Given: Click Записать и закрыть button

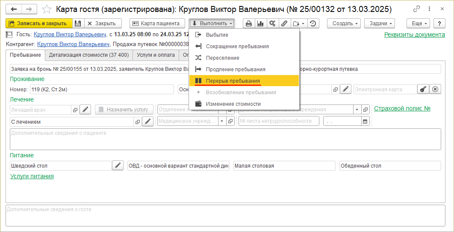Looking at the screenshot, I should click(x=39, y=23).
